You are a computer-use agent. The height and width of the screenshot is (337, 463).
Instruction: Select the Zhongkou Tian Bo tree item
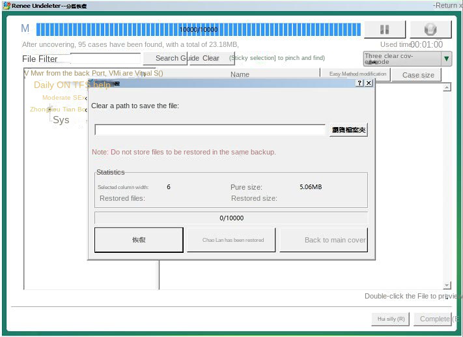click(x=58, y=110)
